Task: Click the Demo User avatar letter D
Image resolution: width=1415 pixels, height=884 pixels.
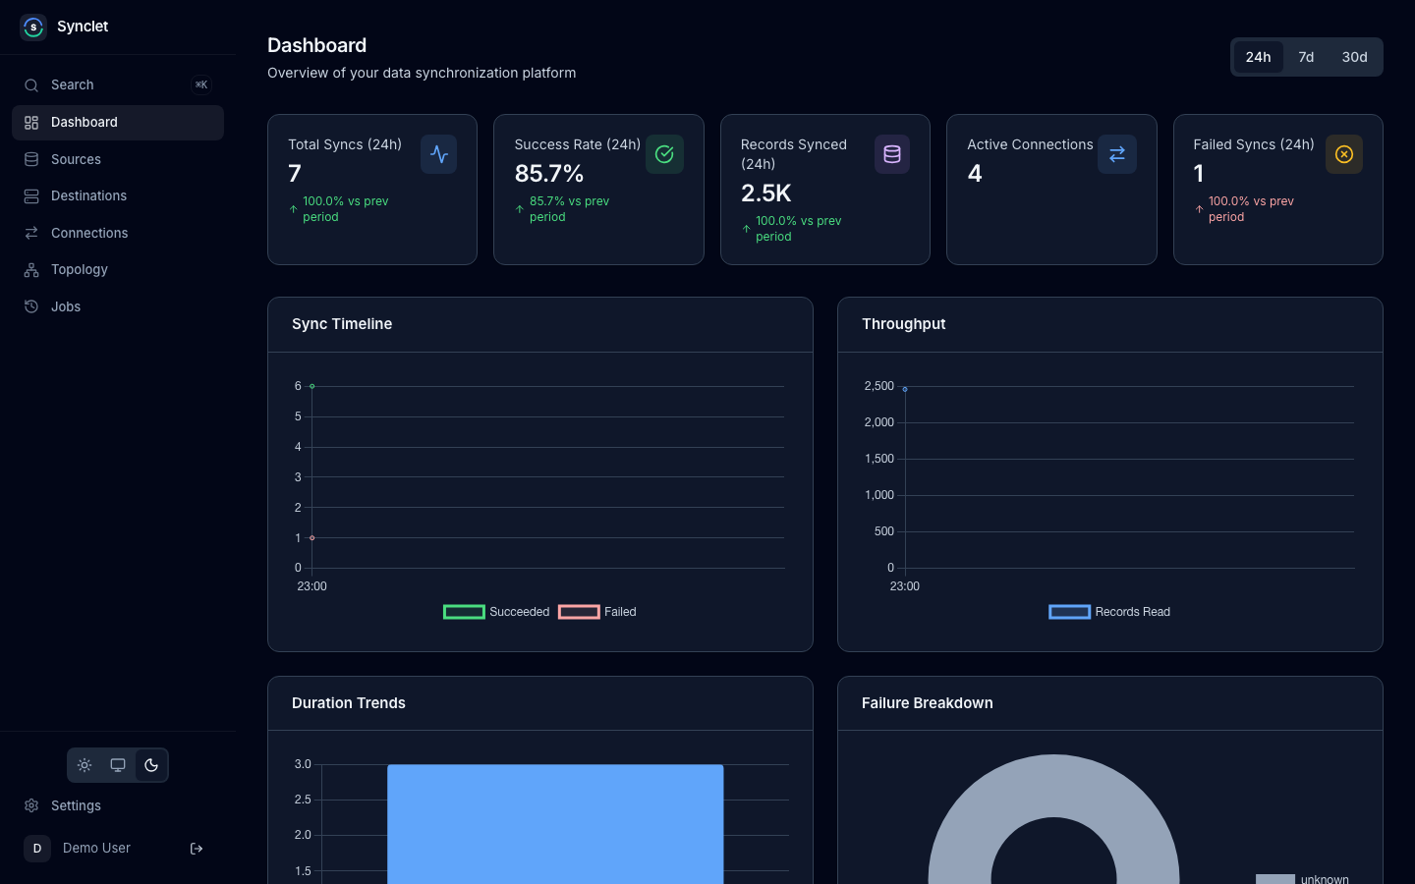Action: [x=37, y=849]
